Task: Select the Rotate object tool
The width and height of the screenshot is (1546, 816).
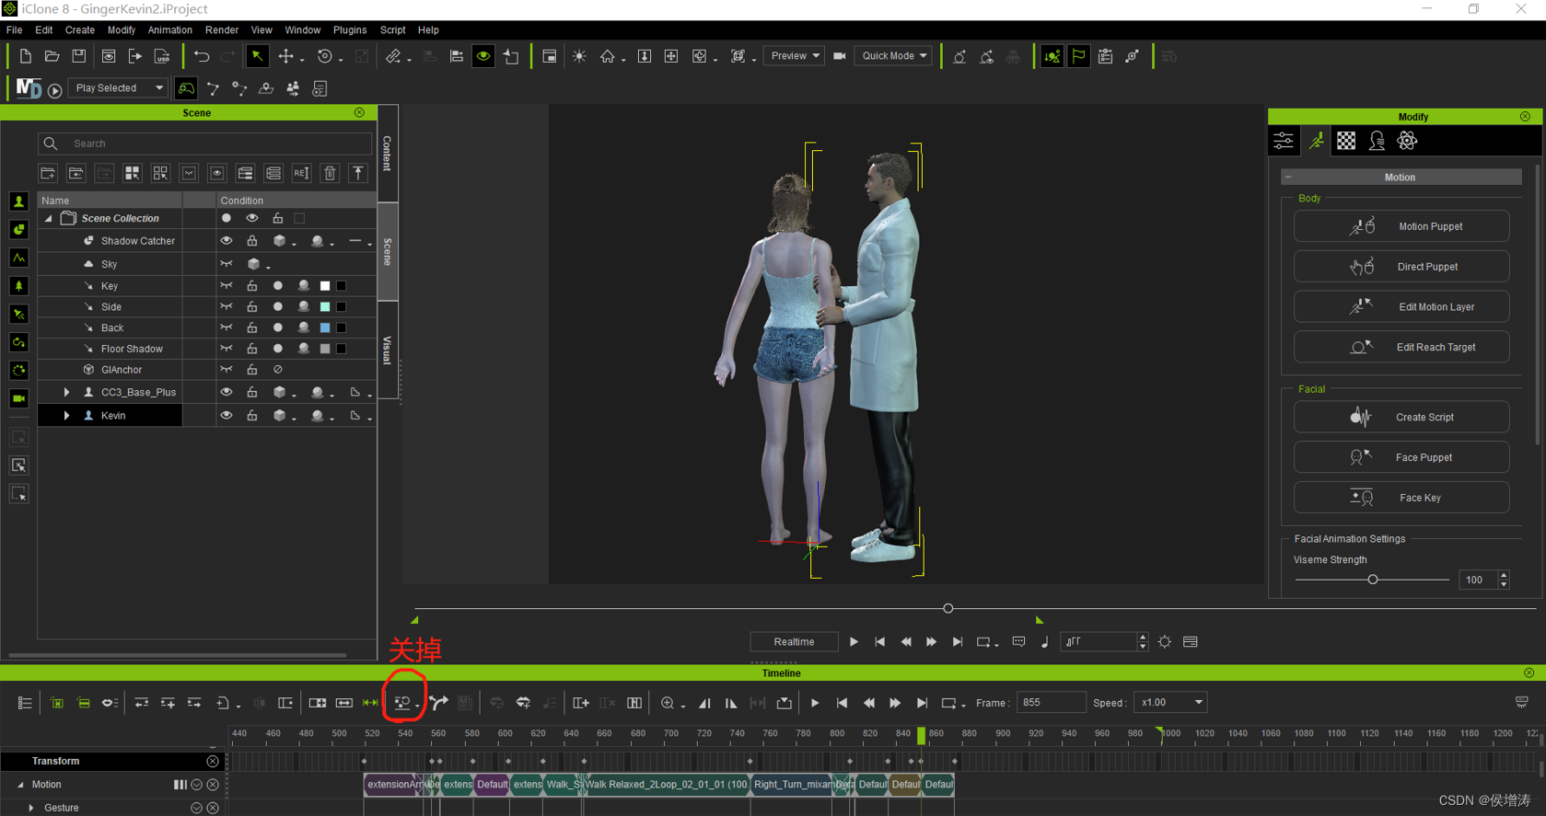Action: [324, 56]
